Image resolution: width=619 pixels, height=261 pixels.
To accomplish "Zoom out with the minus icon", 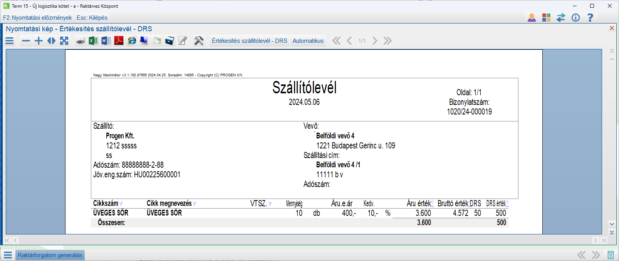I will 26,41.
